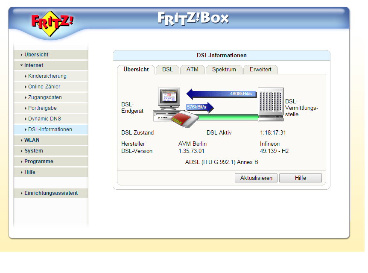Click the Aktualisieren button
The height and width of the screenshot is (273, 368).
point(256,178)
